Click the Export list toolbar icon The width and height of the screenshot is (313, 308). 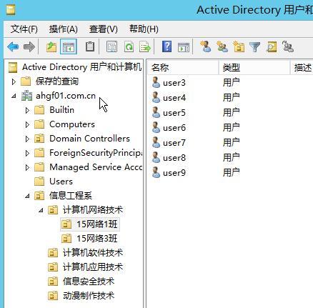[x=145, y=46]
